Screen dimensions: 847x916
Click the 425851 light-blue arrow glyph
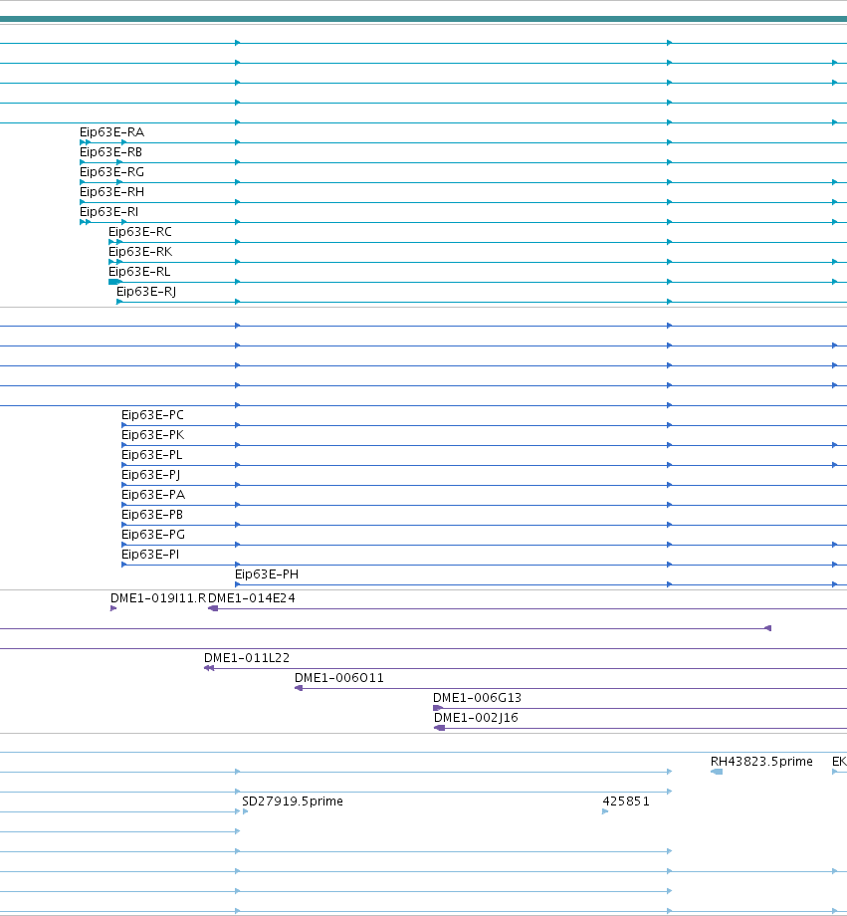click(x=605, y=811)
